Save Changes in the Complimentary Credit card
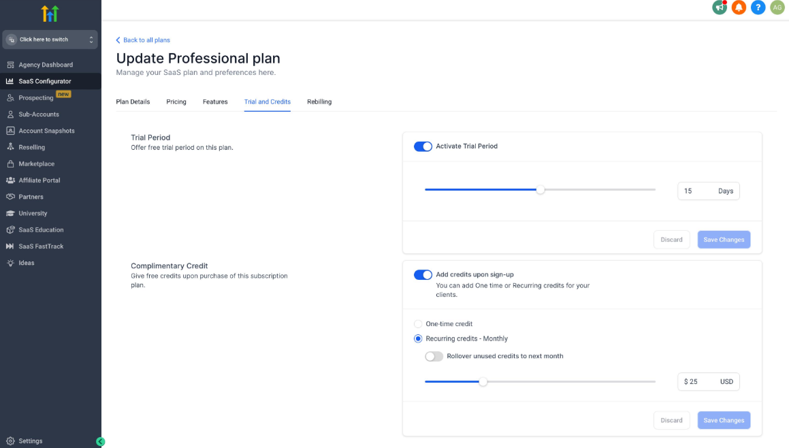This screenshot has width=789, height=448. click(724, 420)
